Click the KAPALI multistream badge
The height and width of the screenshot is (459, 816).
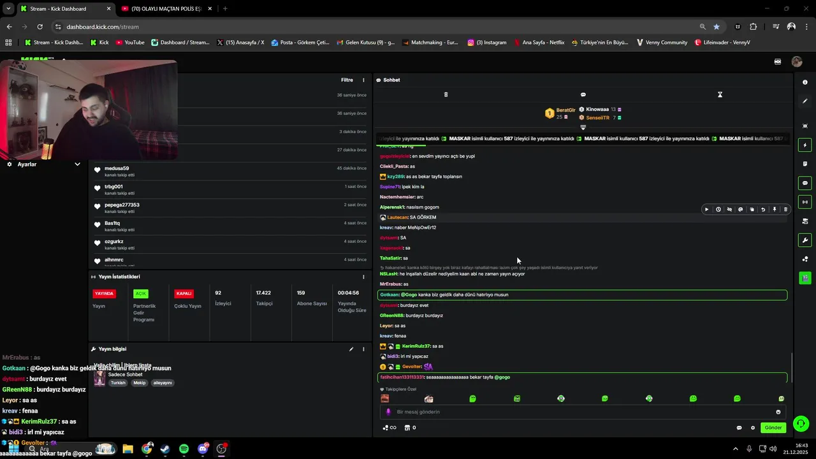pyautogui.click(x=184, y=294)
